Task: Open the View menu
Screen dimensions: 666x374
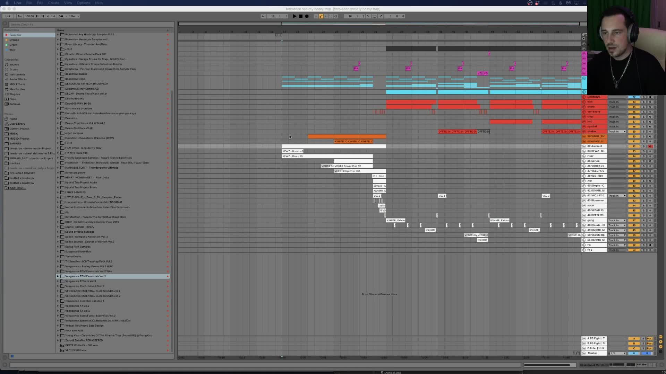Action: 68,3
